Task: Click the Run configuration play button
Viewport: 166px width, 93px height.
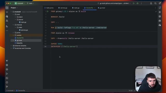Action: click(x=134, y=3)
